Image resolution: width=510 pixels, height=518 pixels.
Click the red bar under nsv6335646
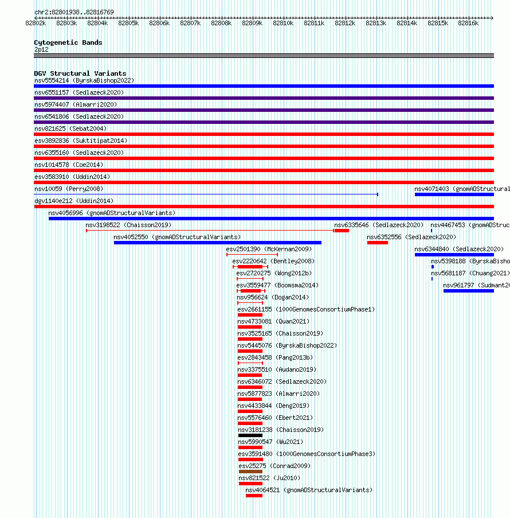(342, 231)
